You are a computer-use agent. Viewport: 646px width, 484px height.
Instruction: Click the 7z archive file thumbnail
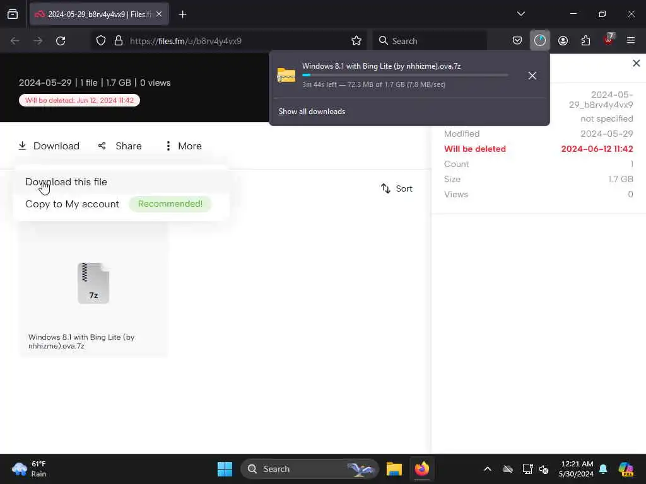(93, 283)
